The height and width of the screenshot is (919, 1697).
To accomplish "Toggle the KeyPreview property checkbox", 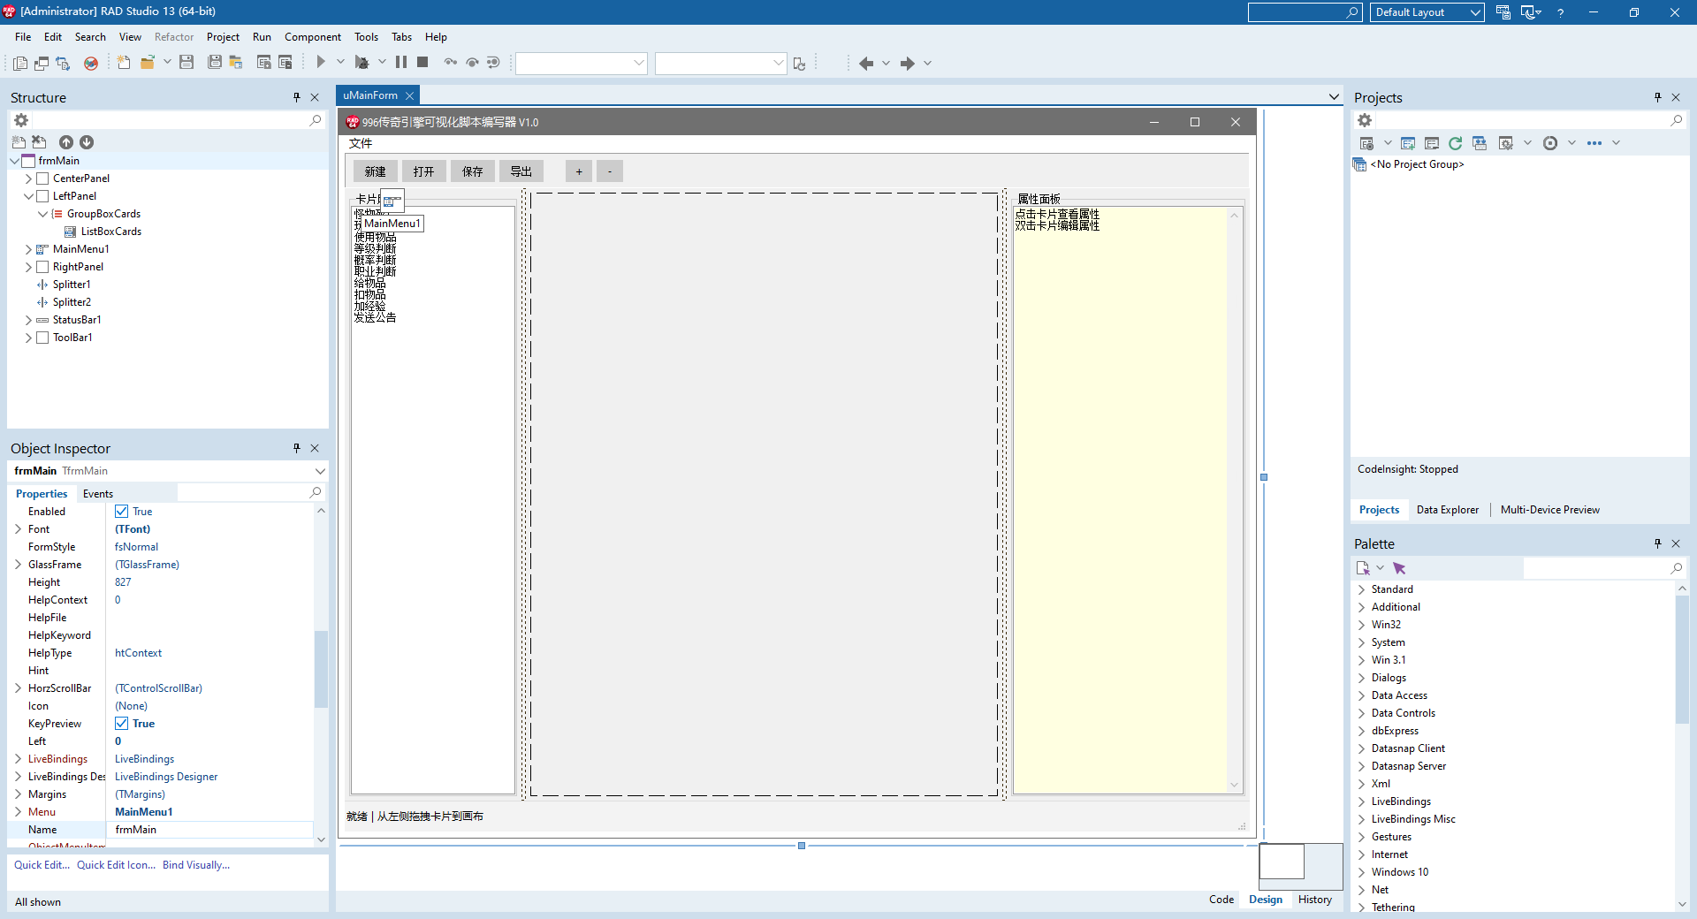I will [122, 724].
